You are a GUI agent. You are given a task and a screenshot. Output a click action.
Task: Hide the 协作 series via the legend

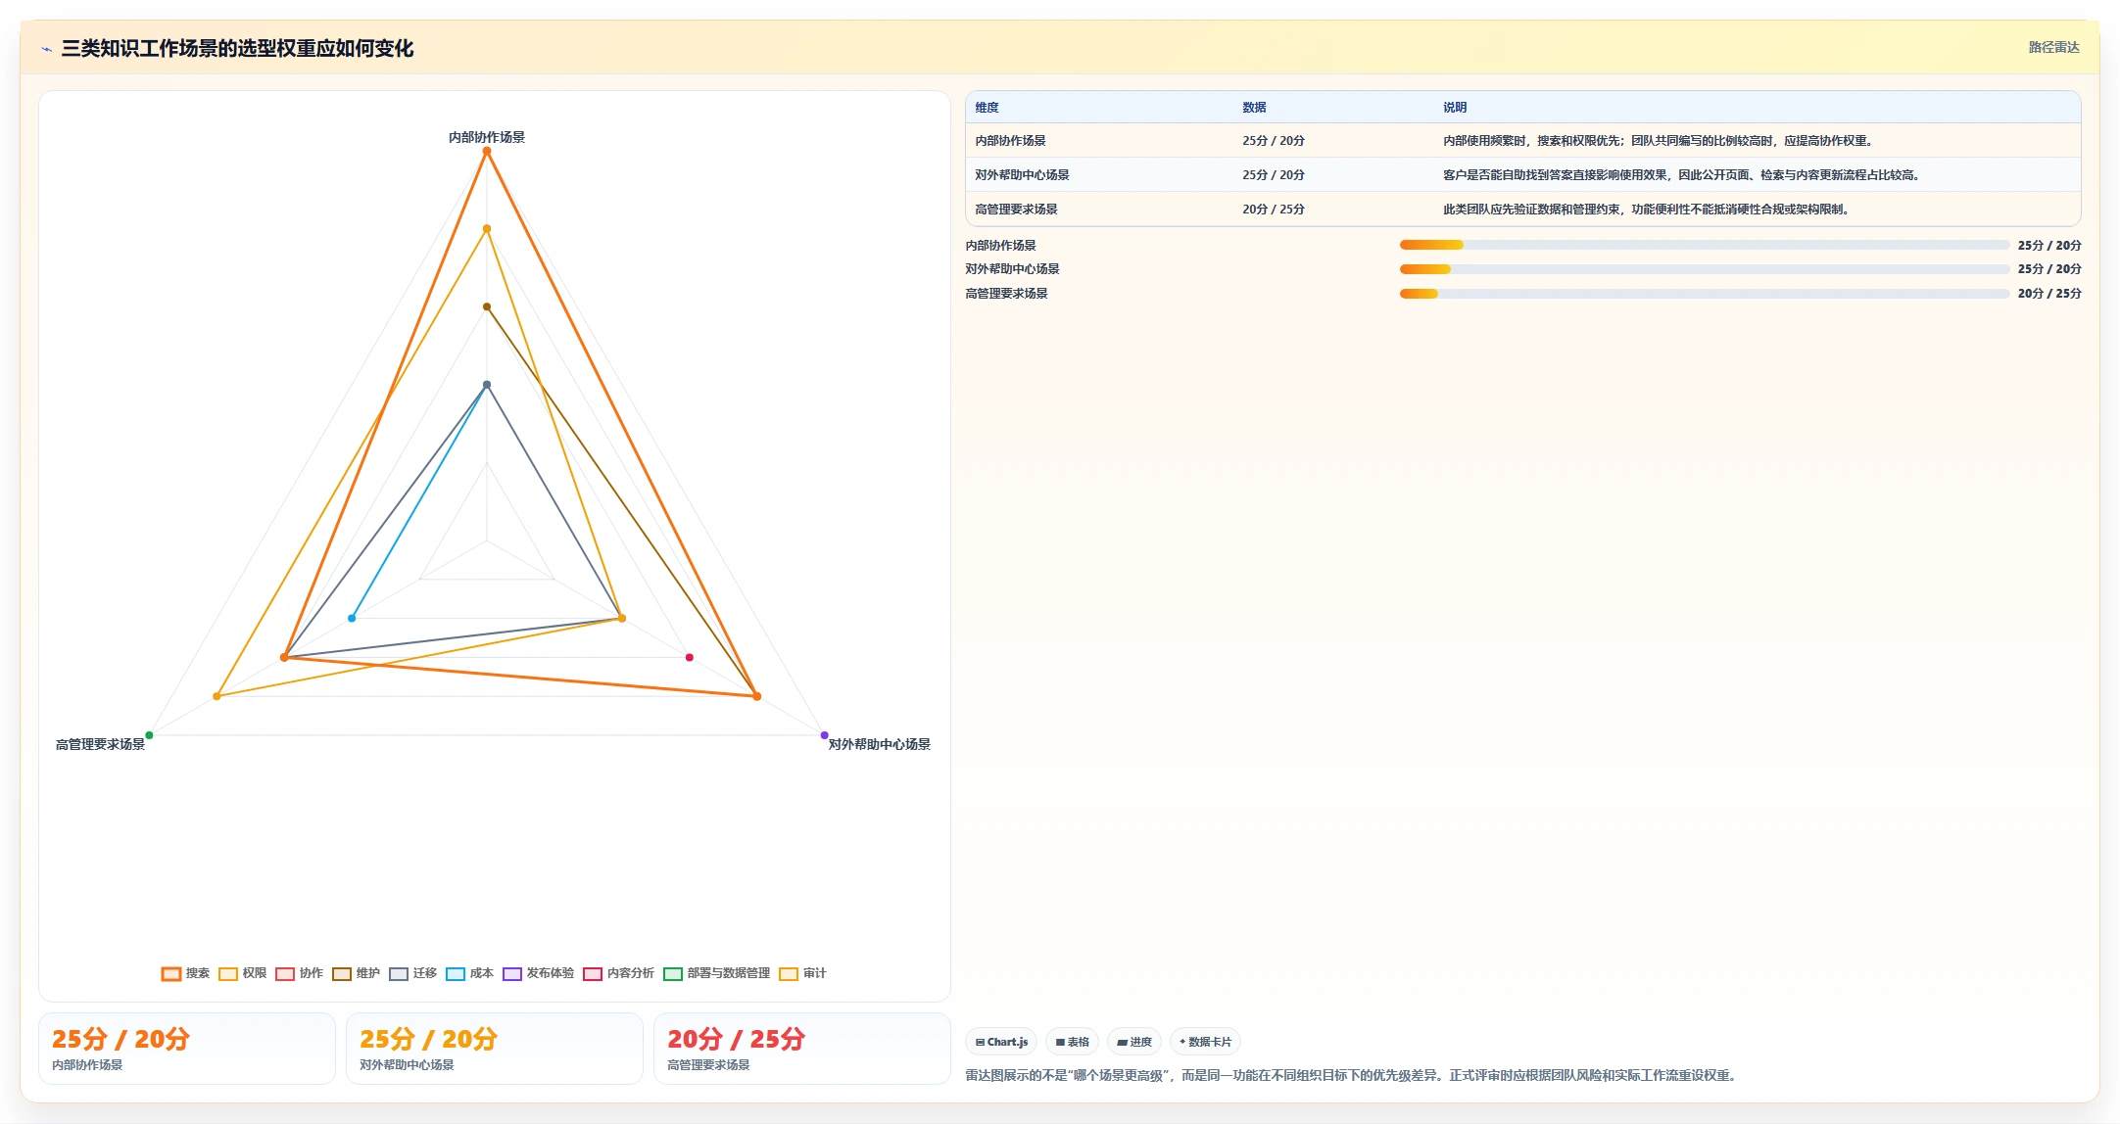tap(299, 973)
